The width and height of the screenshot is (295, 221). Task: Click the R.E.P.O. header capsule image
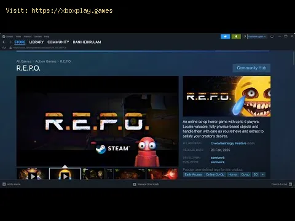tap(227, 96)
